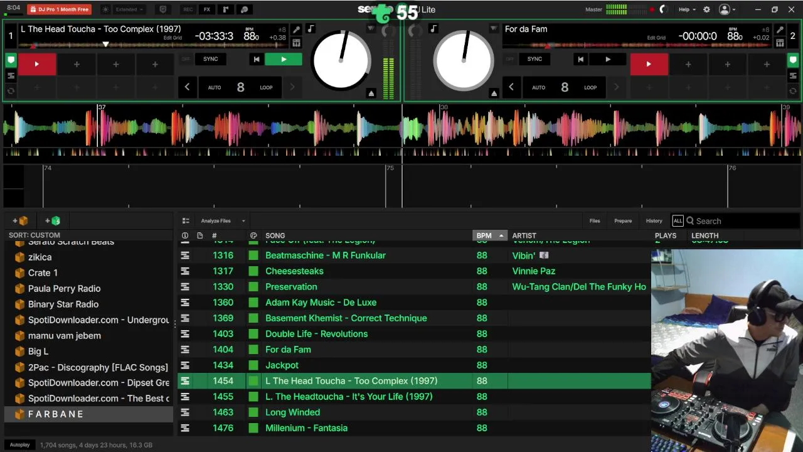Adjust the master output level knob
The height and width of the screenshot is (452, 803).
663,9
